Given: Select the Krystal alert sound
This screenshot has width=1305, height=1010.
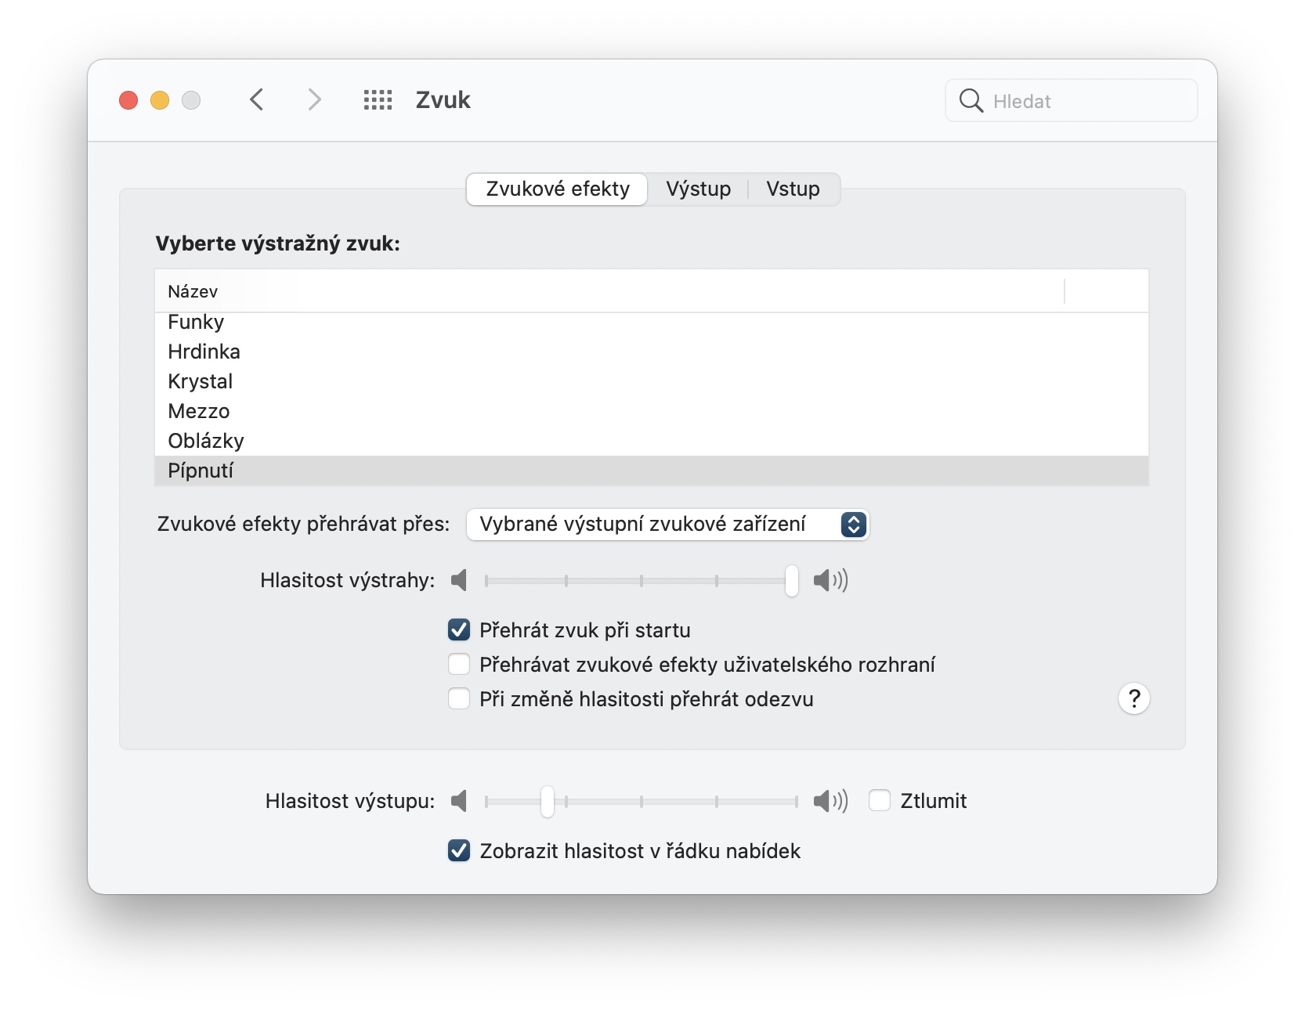Looking at the screenshot, I should [x=201, y=381].
